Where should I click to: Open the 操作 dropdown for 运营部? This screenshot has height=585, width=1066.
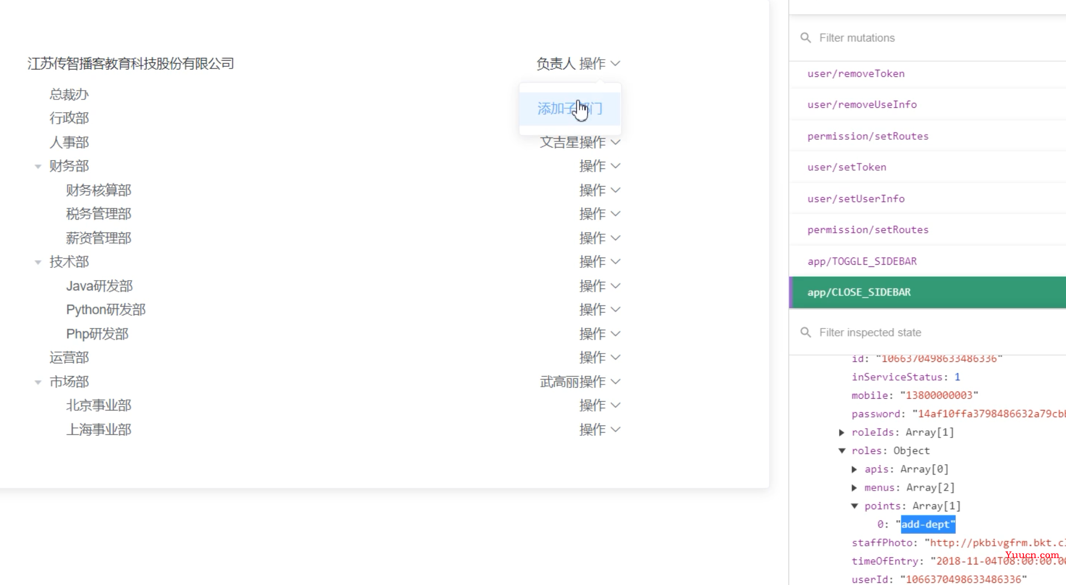coord(600,357)
